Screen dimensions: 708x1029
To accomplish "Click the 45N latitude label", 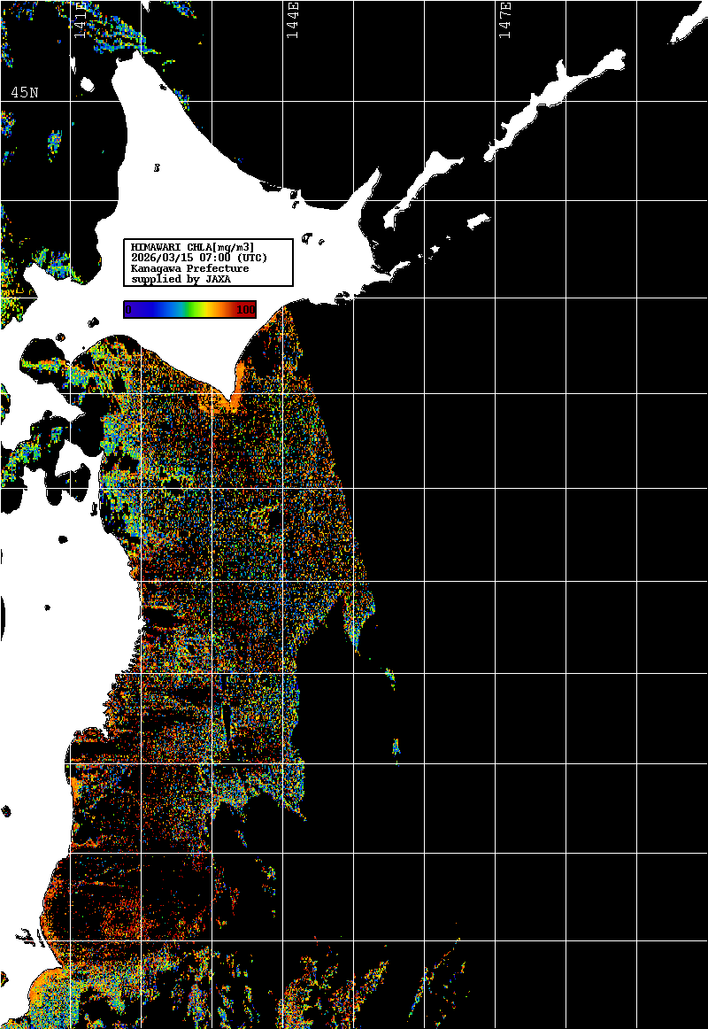I will [24, 93].
